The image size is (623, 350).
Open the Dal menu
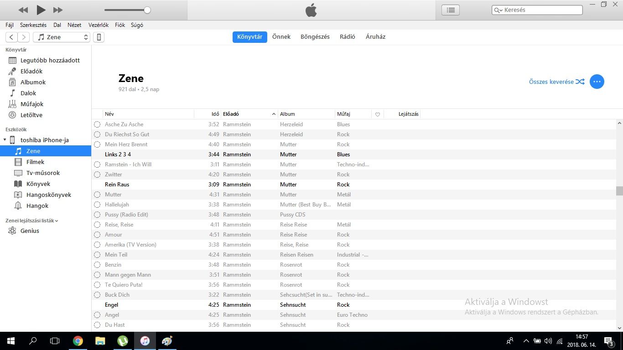click(x=57, y=25)
